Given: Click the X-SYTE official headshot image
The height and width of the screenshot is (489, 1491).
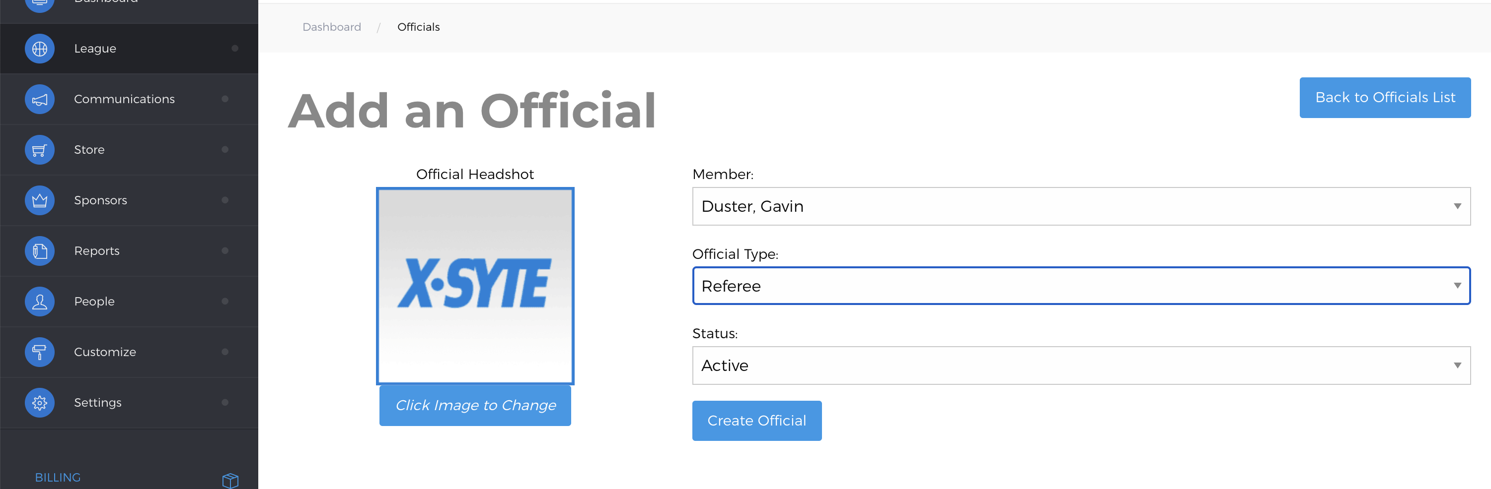Looking at the screenshot, I should tap(475, 286).
